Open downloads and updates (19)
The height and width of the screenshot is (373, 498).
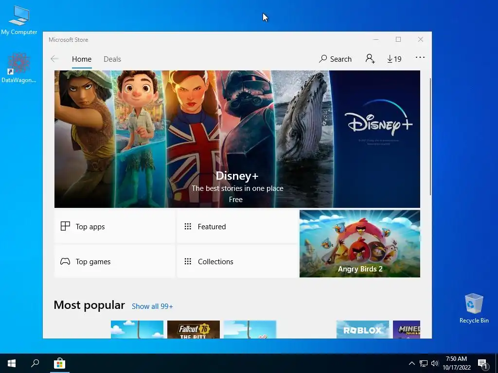pyautogui.click(x=394, y=59)
